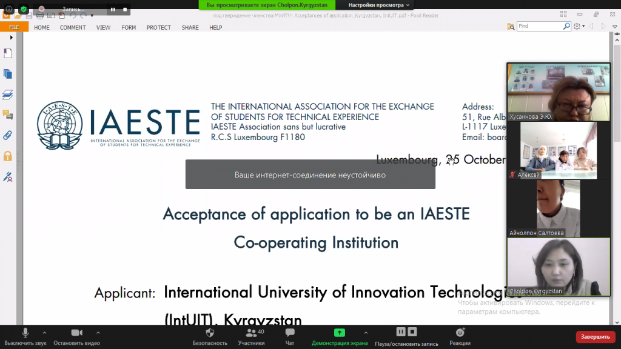Viewport: 621px width, 349px height.
Task: Open the Security "Безопасность" menu
Action: coord(210,337)
